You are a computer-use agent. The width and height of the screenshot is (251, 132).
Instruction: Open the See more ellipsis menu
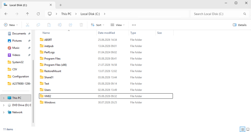[134, 25]
